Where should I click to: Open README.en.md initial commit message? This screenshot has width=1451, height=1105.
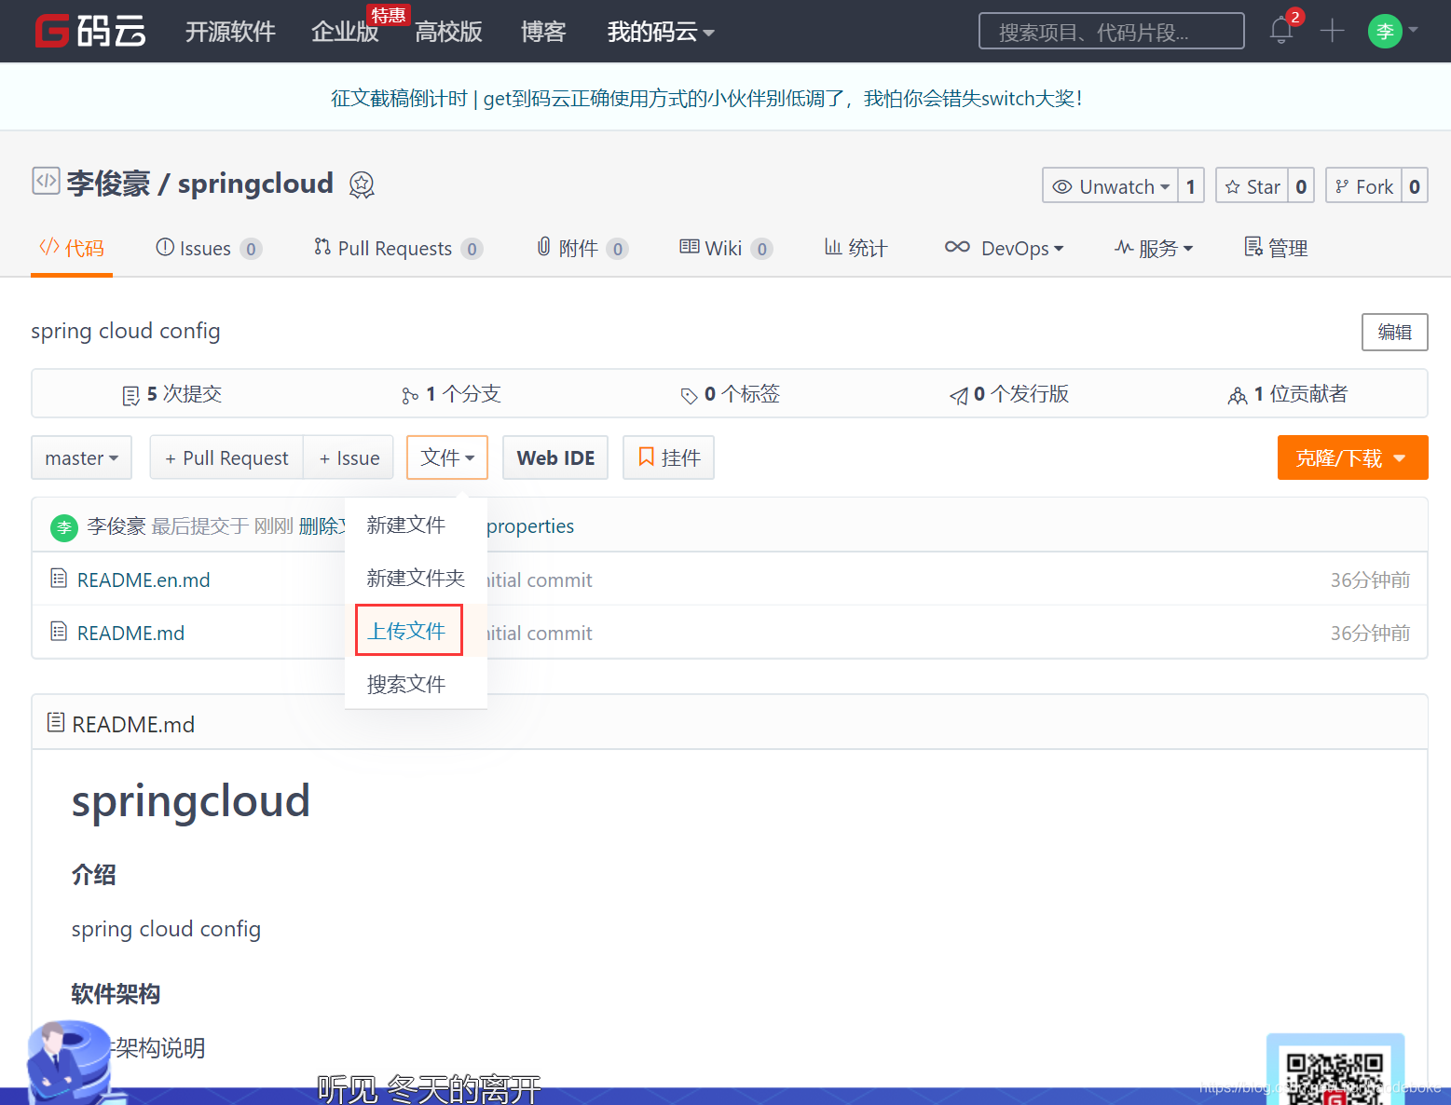540,580
